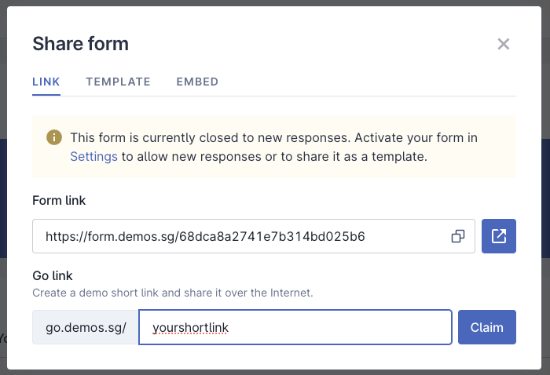Image resolution: width=550 pixels, height=375 pixels.
Task: Click the Form link label
Action: point(59,200)
